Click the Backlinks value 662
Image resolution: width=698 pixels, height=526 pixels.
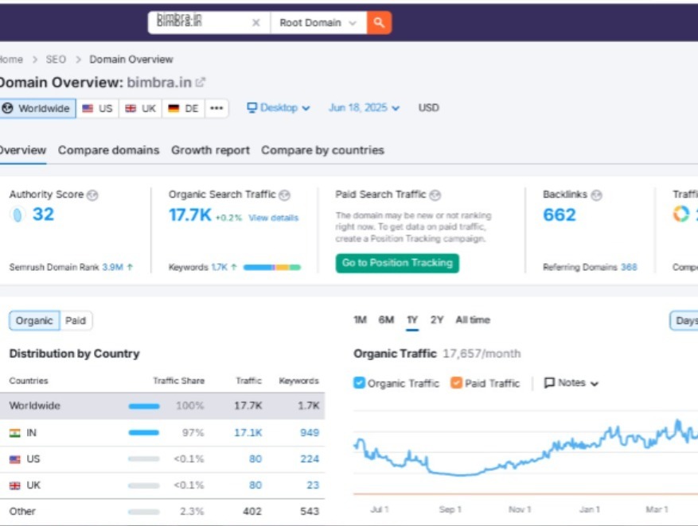point(560,215)
